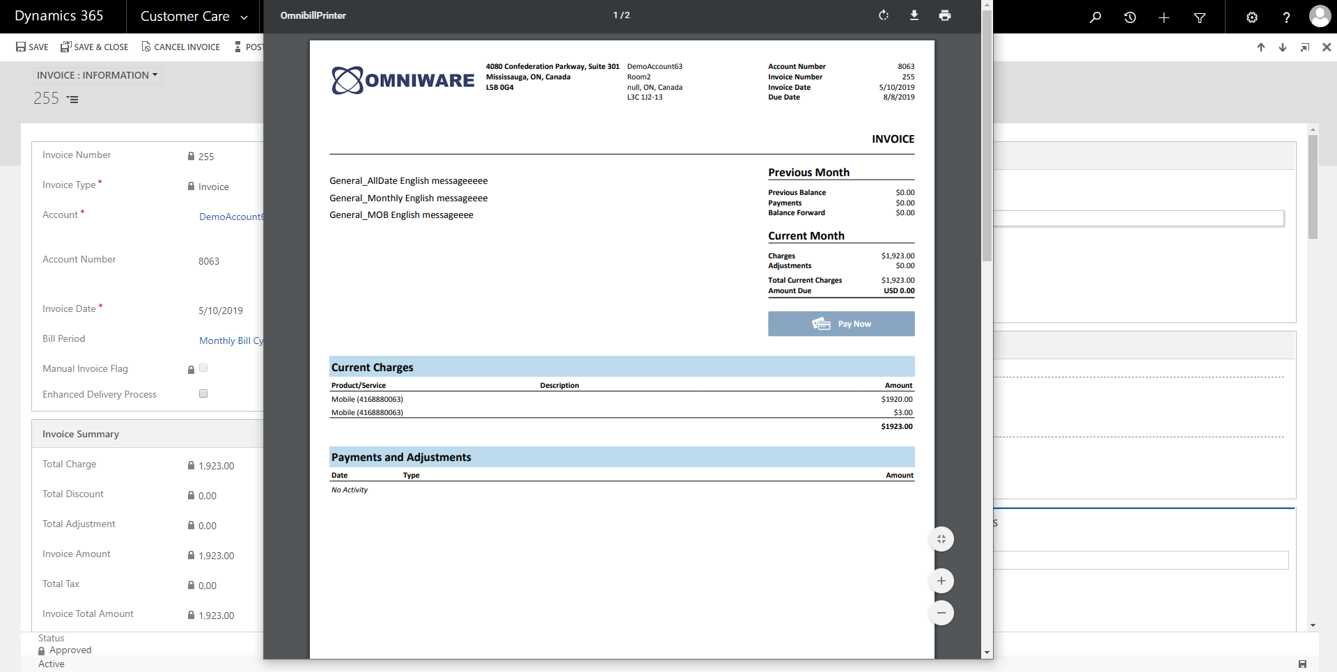Close the invoice form
Viewport: 1337px width, 672px height.
(1327, 47)
